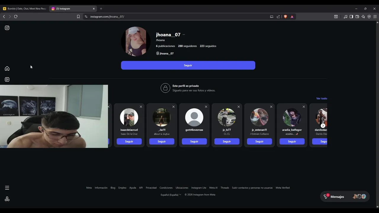Open aradia_belfegor profile avatar

[x=292, y=117]
